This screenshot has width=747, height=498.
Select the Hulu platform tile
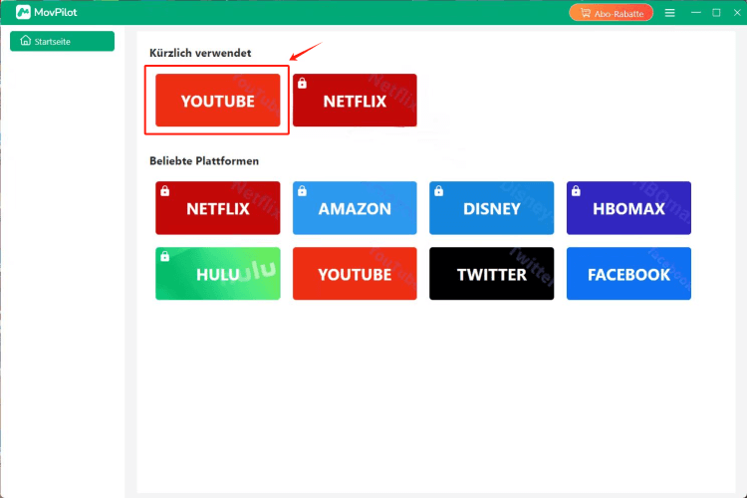[x=218, y=274]
